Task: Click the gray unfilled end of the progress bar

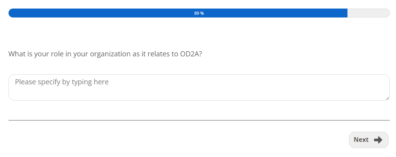Action: (x=369, y=13)
